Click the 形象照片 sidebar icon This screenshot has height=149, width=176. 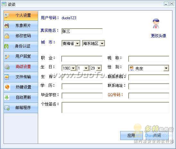(7, 26)
